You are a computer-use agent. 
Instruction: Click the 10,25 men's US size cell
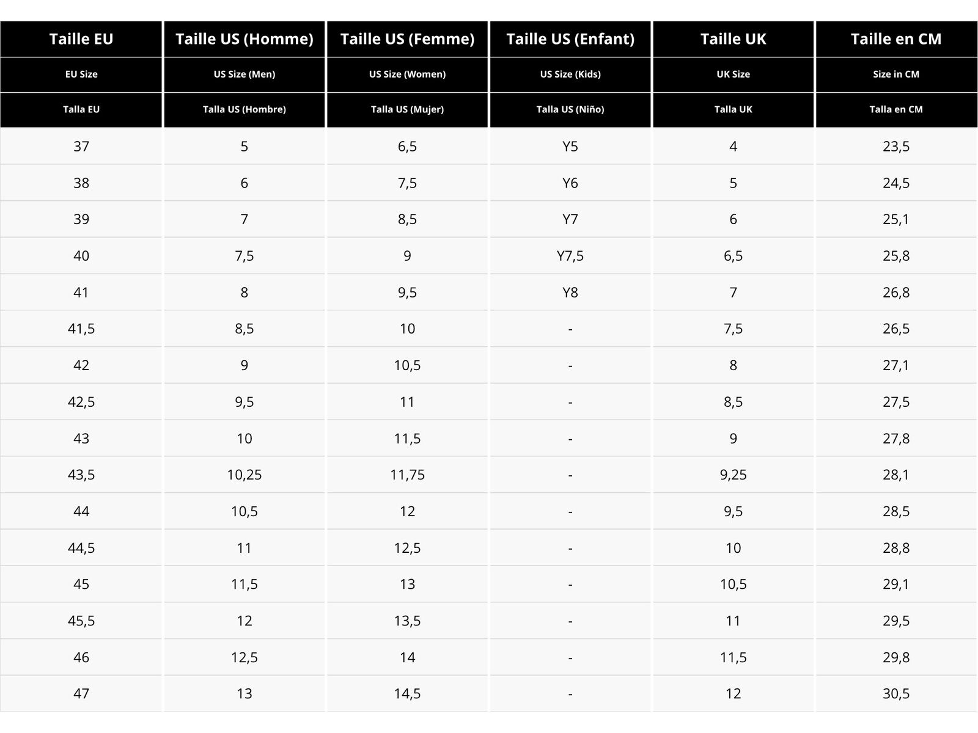pyautogui.click(x=244, y=475)
